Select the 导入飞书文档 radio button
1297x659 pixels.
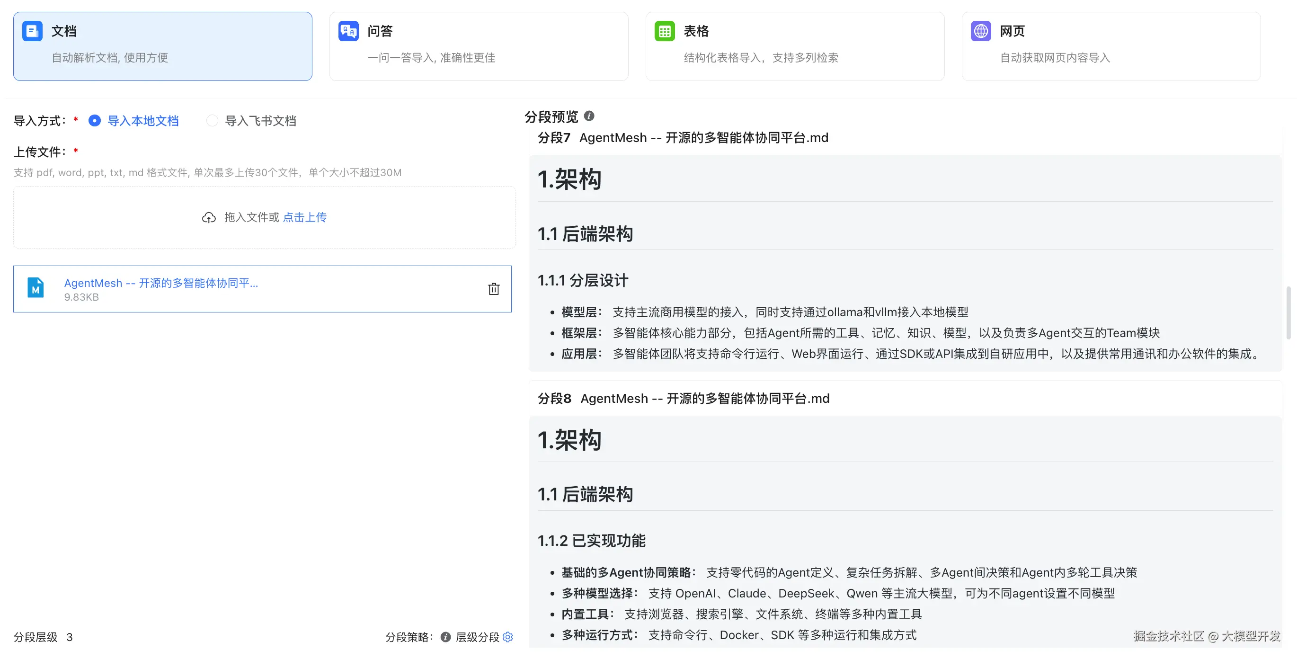(x=212, y=120)
